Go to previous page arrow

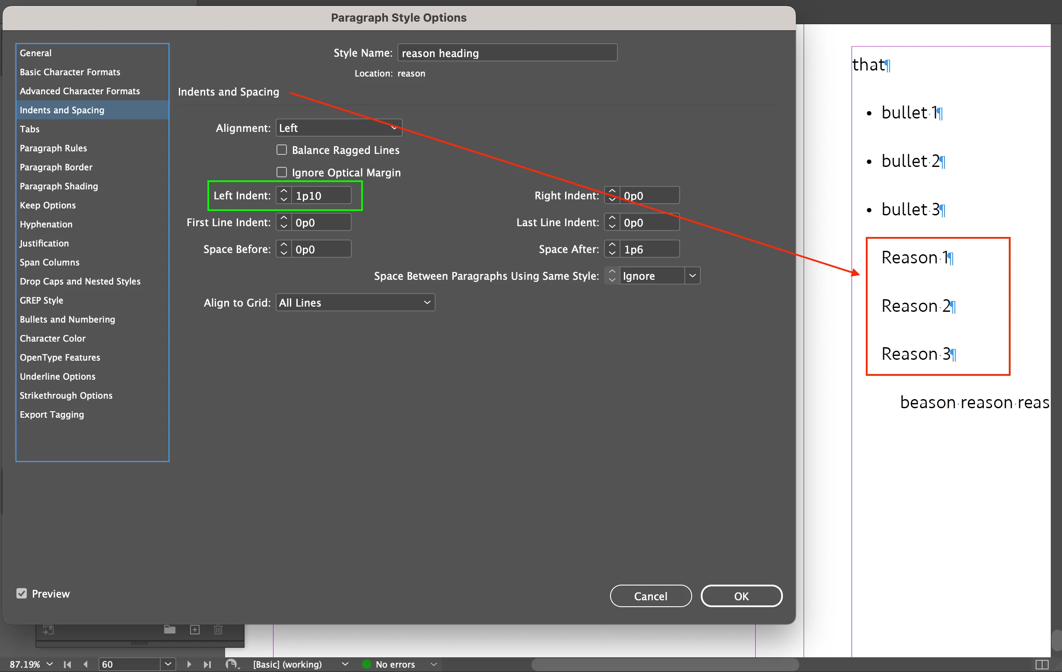coord(86,664)
